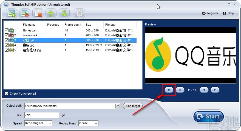The height and width of the screenshot is (131, 241).
Task: Click the QQ音乐 preview image
Action: tap(191, 56)
